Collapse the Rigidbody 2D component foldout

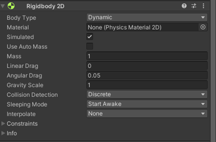(3, 6)
